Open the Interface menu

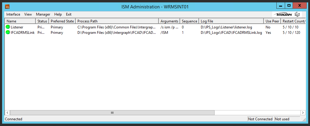[x=13, y=14]
